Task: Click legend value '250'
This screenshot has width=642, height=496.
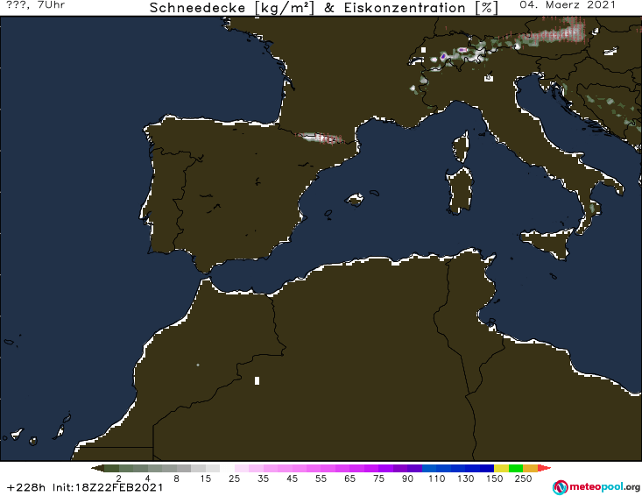Action: tap(523, 478)
